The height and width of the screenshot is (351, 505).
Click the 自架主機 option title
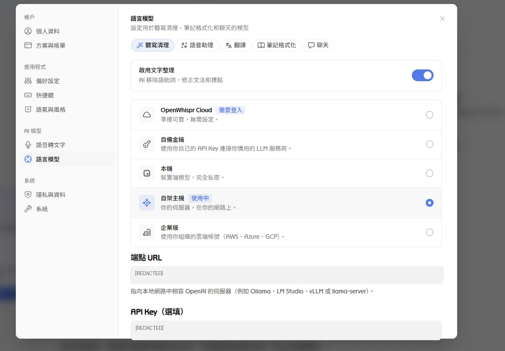click(x=172, y=198)
